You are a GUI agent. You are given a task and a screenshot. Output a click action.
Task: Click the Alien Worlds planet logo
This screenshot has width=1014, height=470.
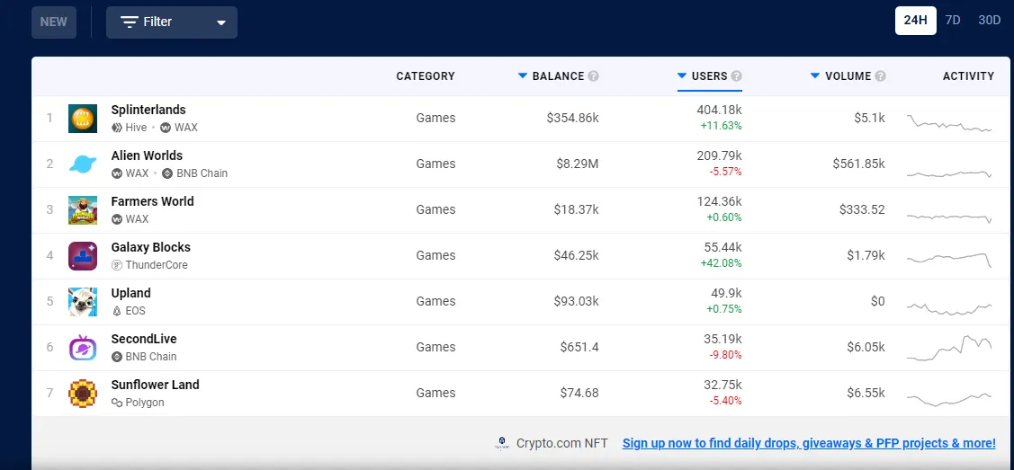(83, 164)
